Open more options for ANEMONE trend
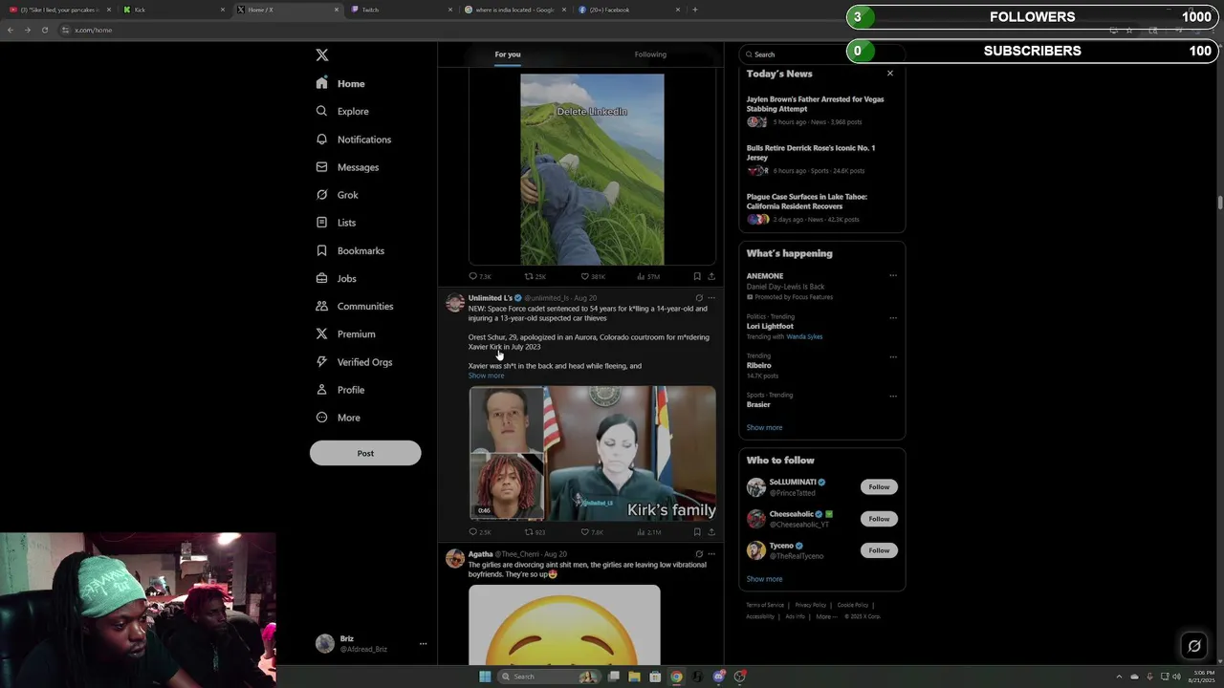 (893, 276)
